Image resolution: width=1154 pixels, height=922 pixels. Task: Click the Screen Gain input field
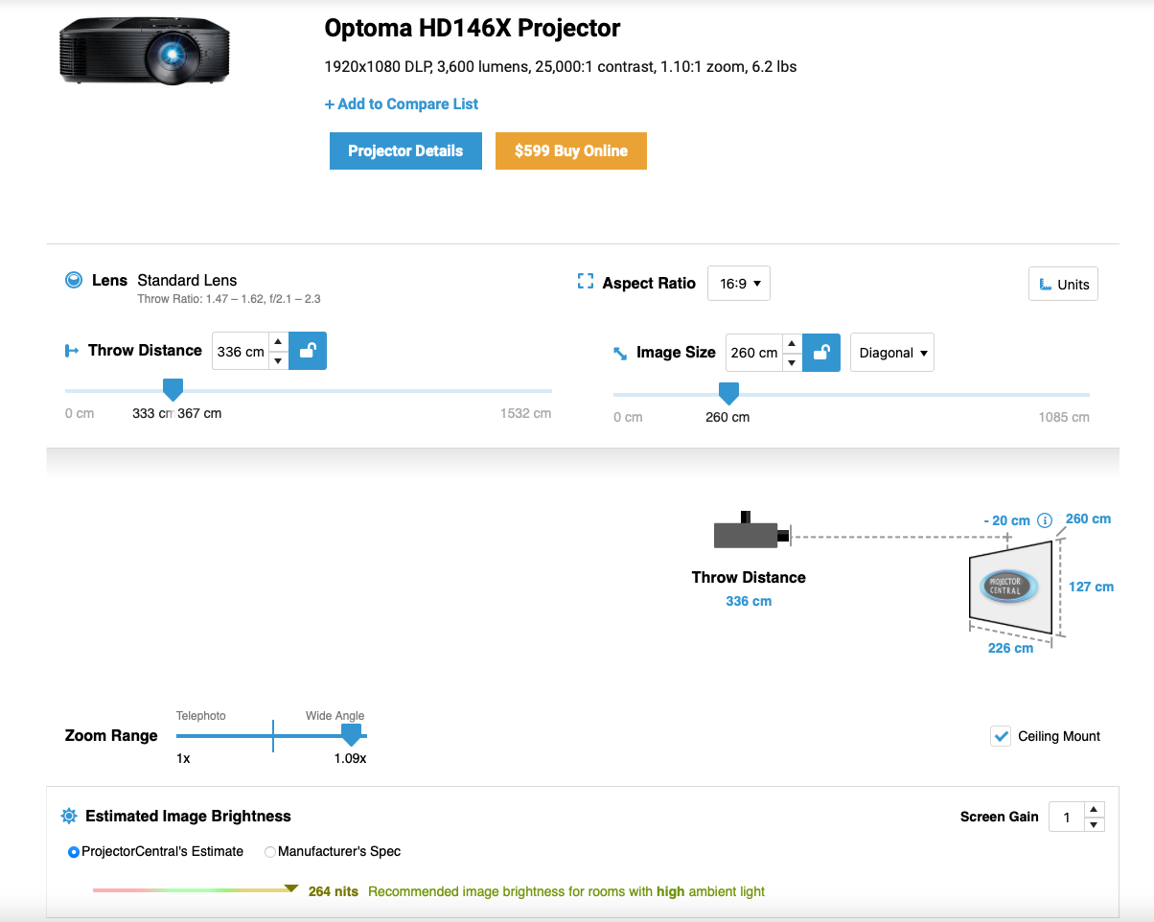click(1067, 818)
